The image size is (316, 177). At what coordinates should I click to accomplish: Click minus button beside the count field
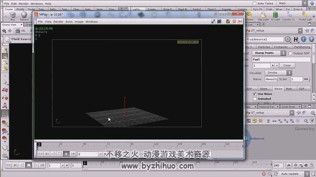[277, 65]
